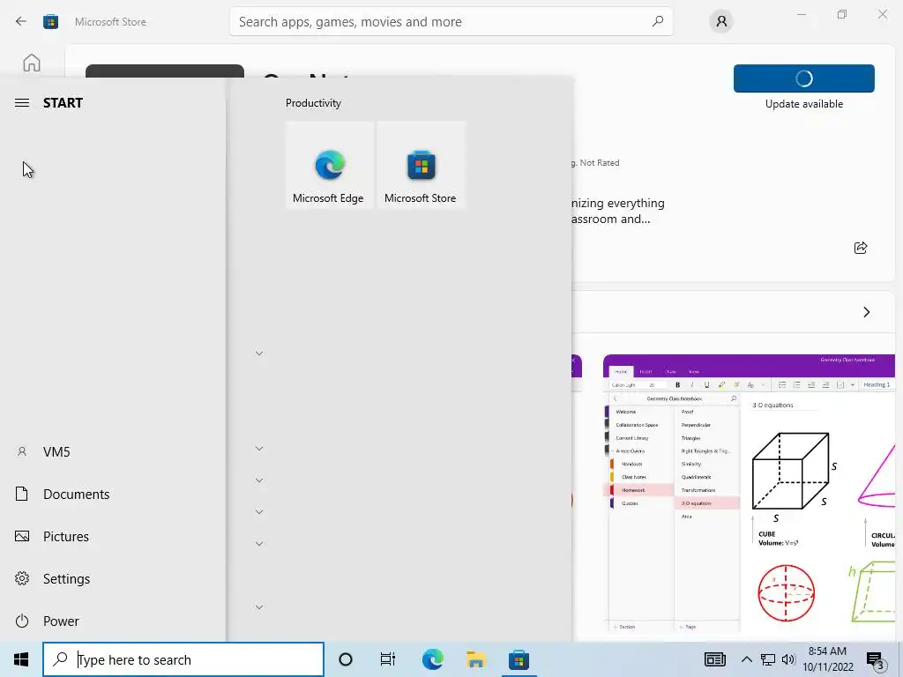
Task: Open the clock and date flyout
Action: [827, 659]
